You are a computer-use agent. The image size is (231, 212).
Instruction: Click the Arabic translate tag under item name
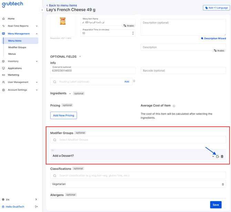tap(129, 26)
